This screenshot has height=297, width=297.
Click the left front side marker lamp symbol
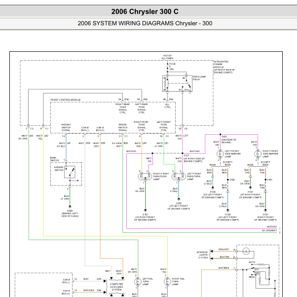[220, 154]
